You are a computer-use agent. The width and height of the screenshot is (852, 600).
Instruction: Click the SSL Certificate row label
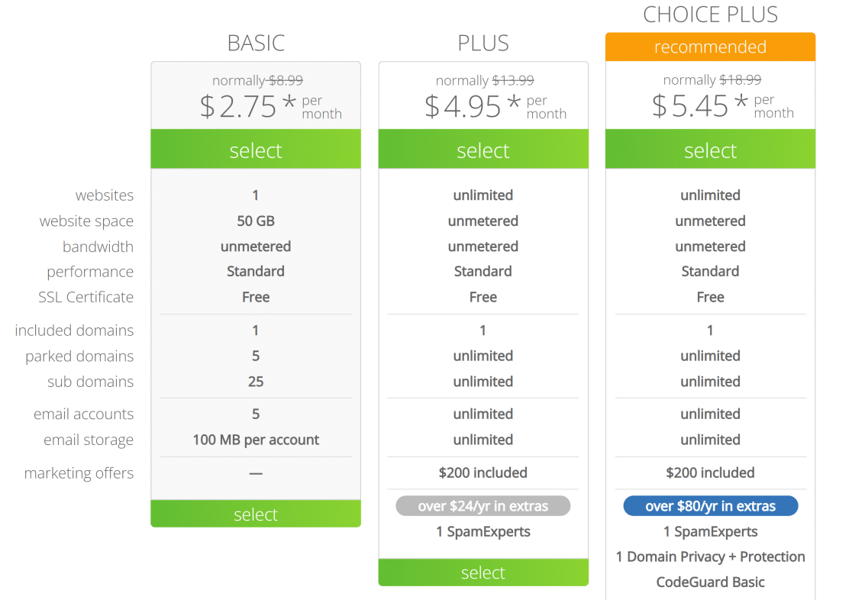[86, 297]
